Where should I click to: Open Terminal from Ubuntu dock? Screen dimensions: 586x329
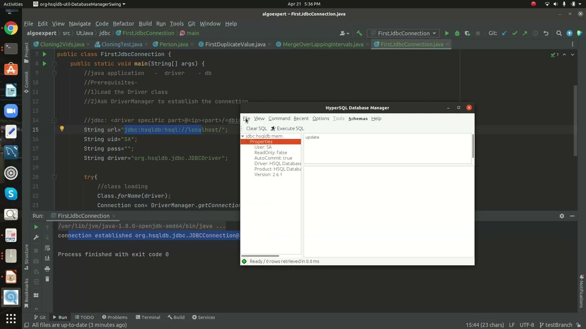[11, 48]
